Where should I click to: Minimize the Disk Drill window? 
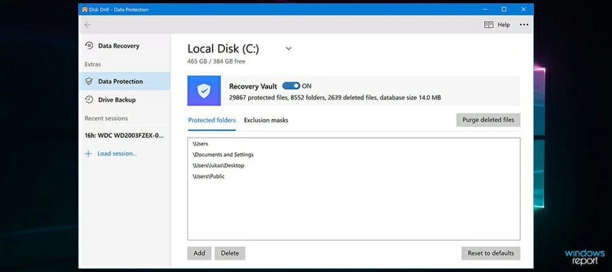coord(485,10)
